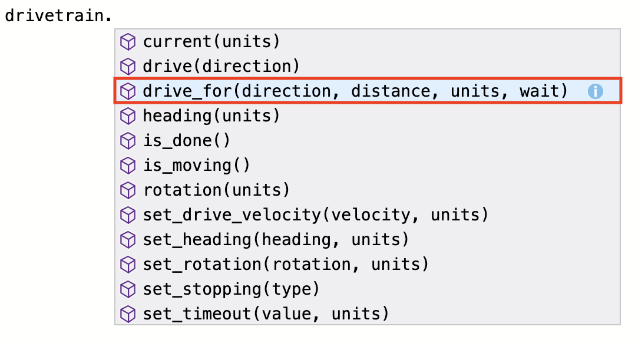The width and height of the screenshot is (635, 343).
Task: Click the cube icon next to rotation(units)
Action: click(128, 190)
